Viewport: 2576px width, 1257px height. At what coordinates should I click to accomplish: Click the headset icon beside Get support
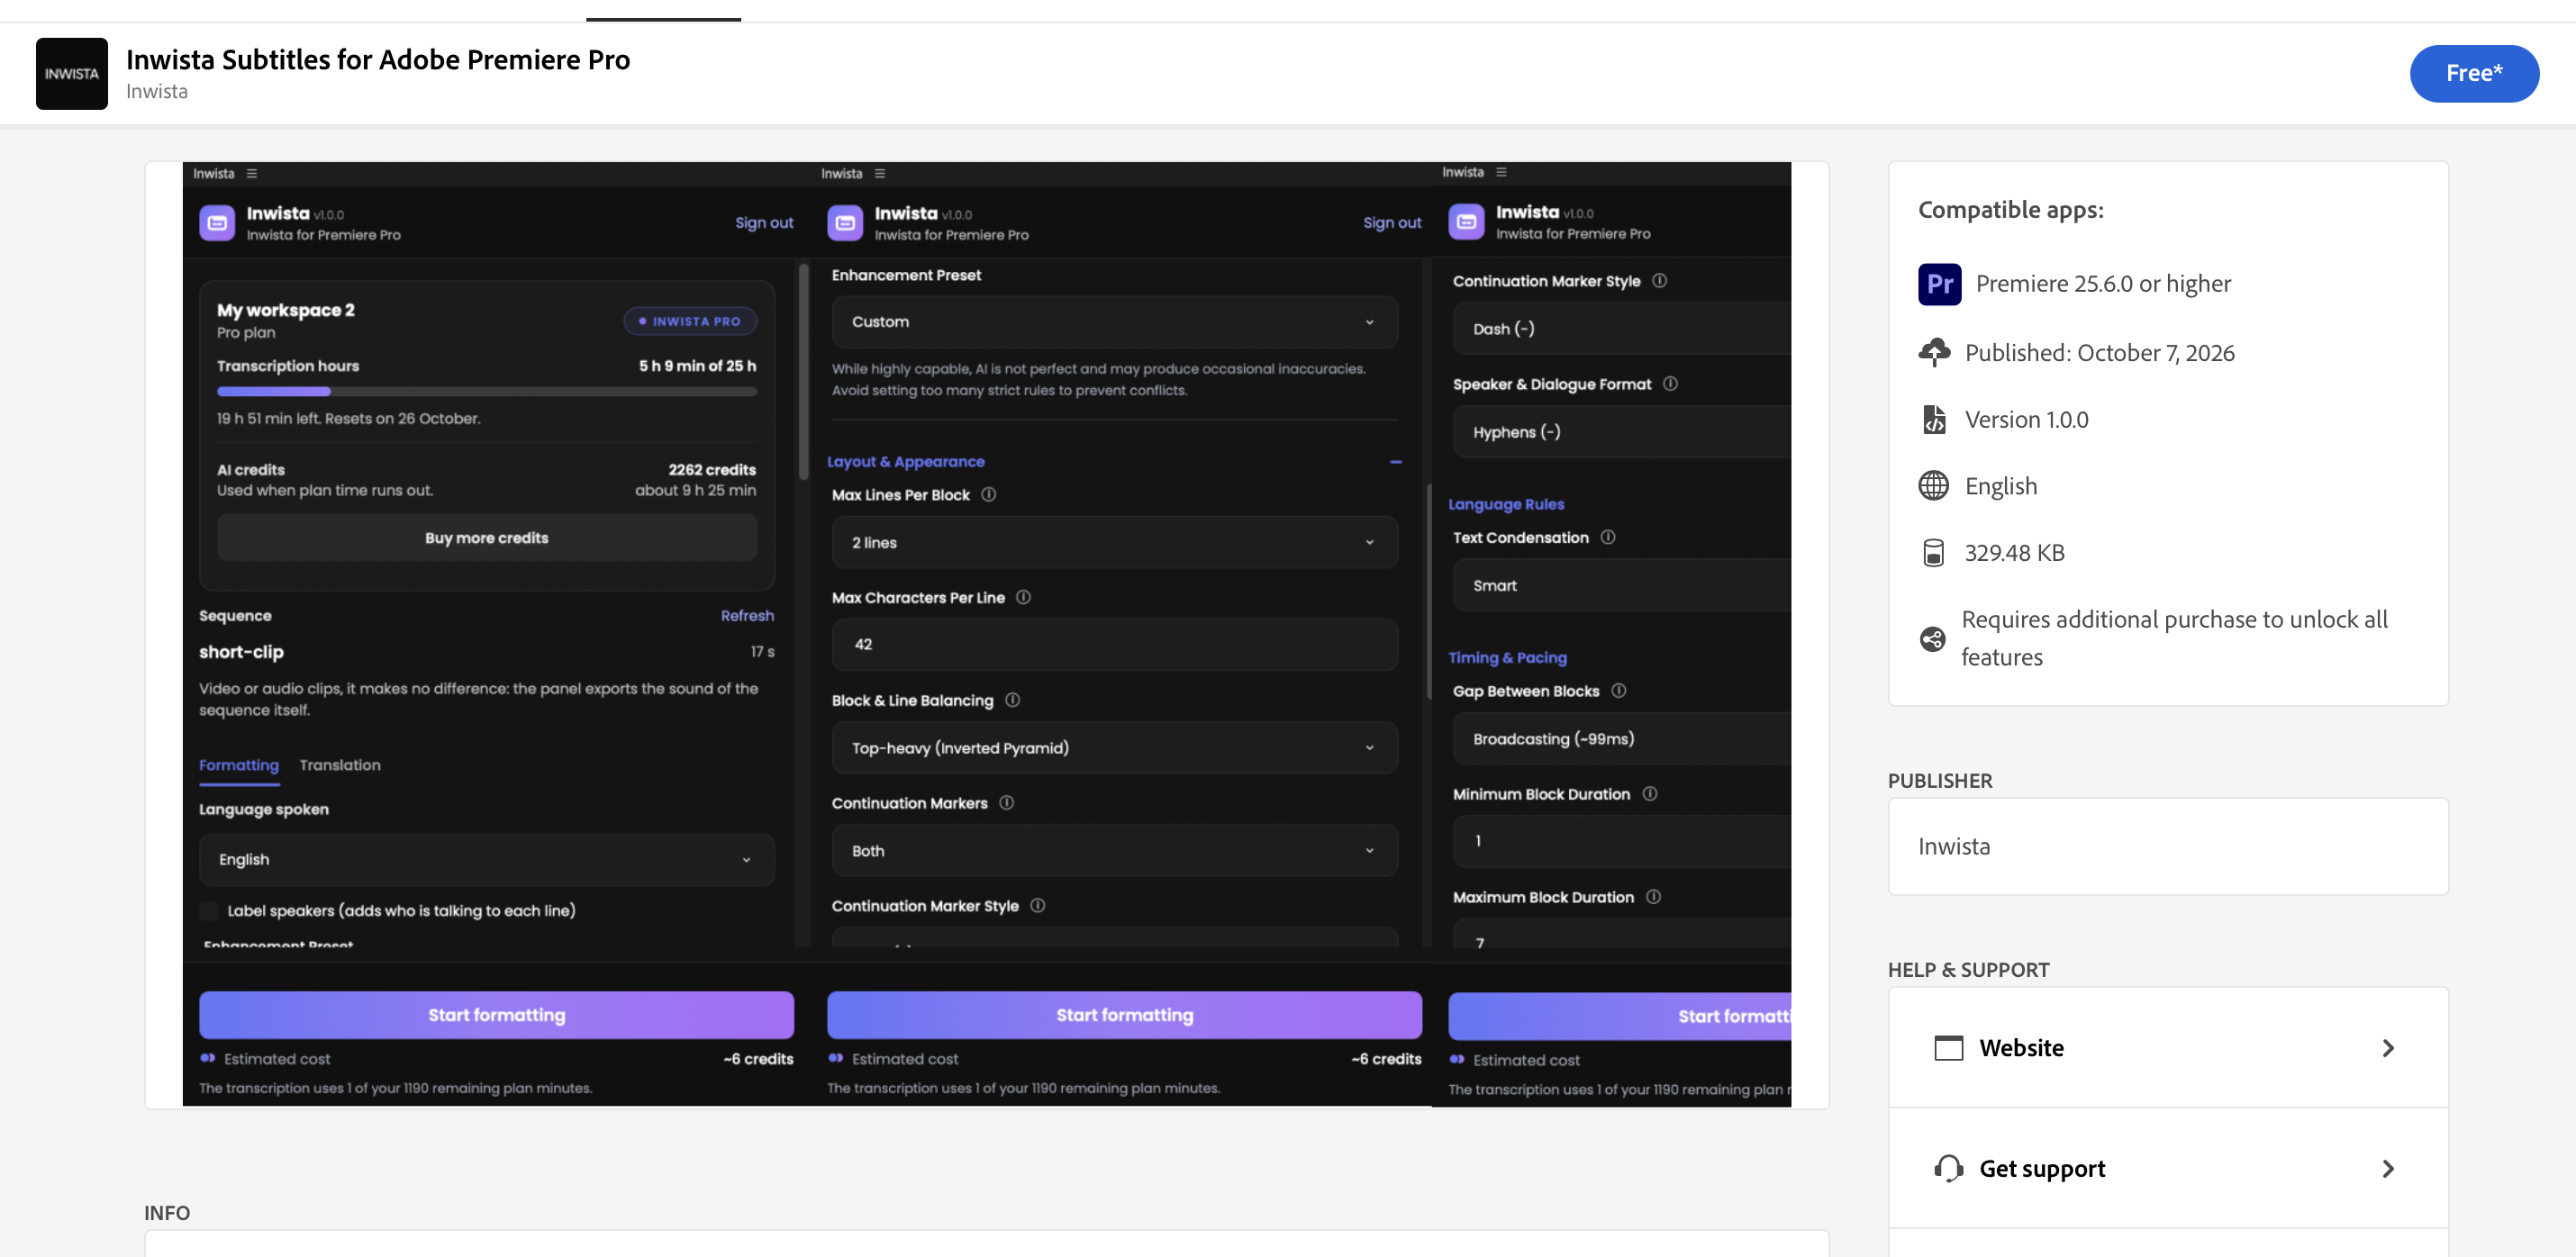[x=1948, y=1168]
